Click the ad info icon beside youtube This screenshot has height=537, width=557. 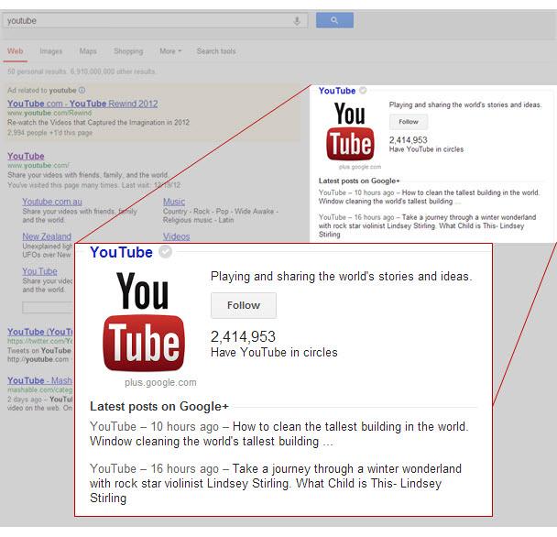pyautogui.click(x=82, y=90)
